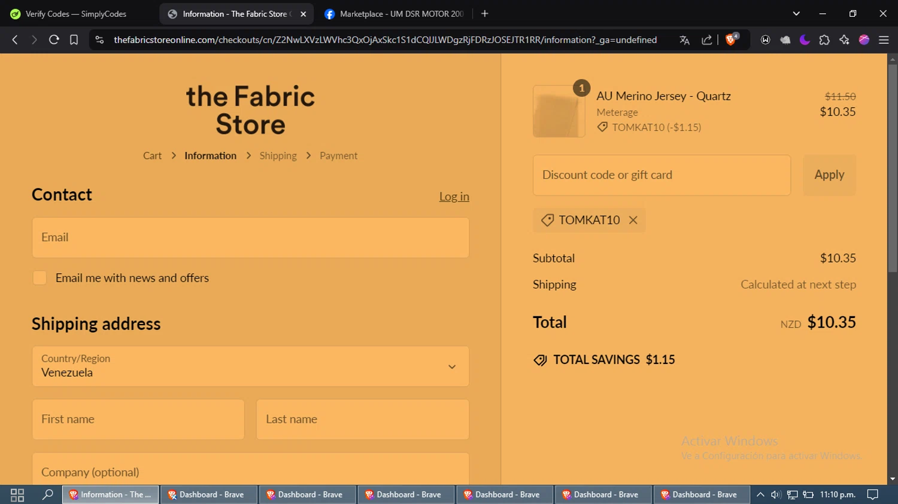Click the Log in link
Image resolution: width=898 pixels, height=504 pixels.
pyautogui.click(x=454, y=196)
